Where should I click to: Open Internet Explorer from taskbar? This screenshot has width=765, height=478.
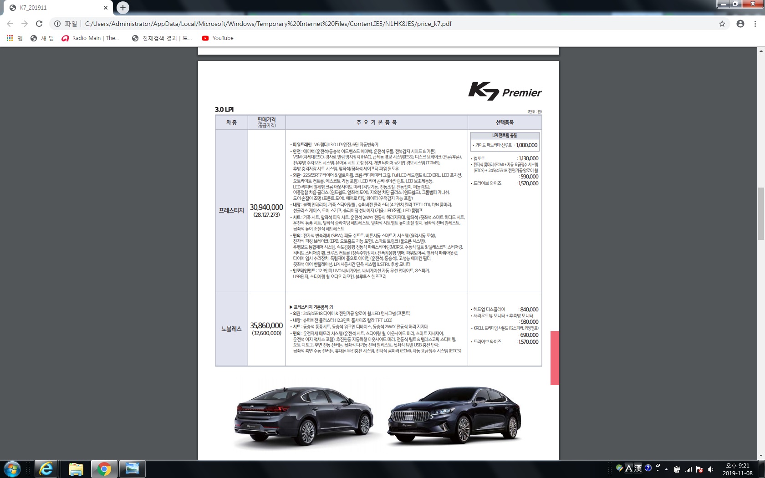coord(46,469)
